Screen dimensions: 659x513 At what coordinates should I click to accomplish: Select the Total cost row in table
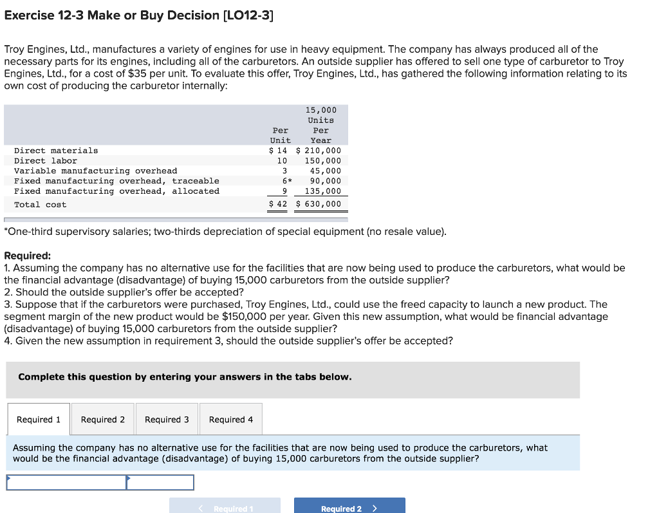[x=129, y=204]
